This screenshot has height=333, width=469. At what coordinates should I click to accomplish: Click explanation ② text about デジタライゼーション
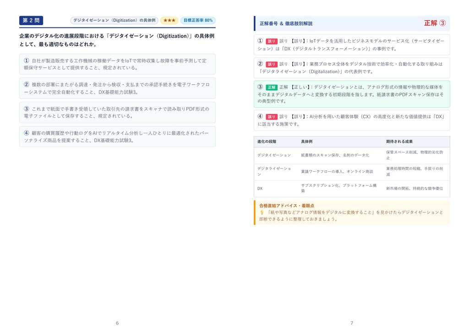click(351, 68)
